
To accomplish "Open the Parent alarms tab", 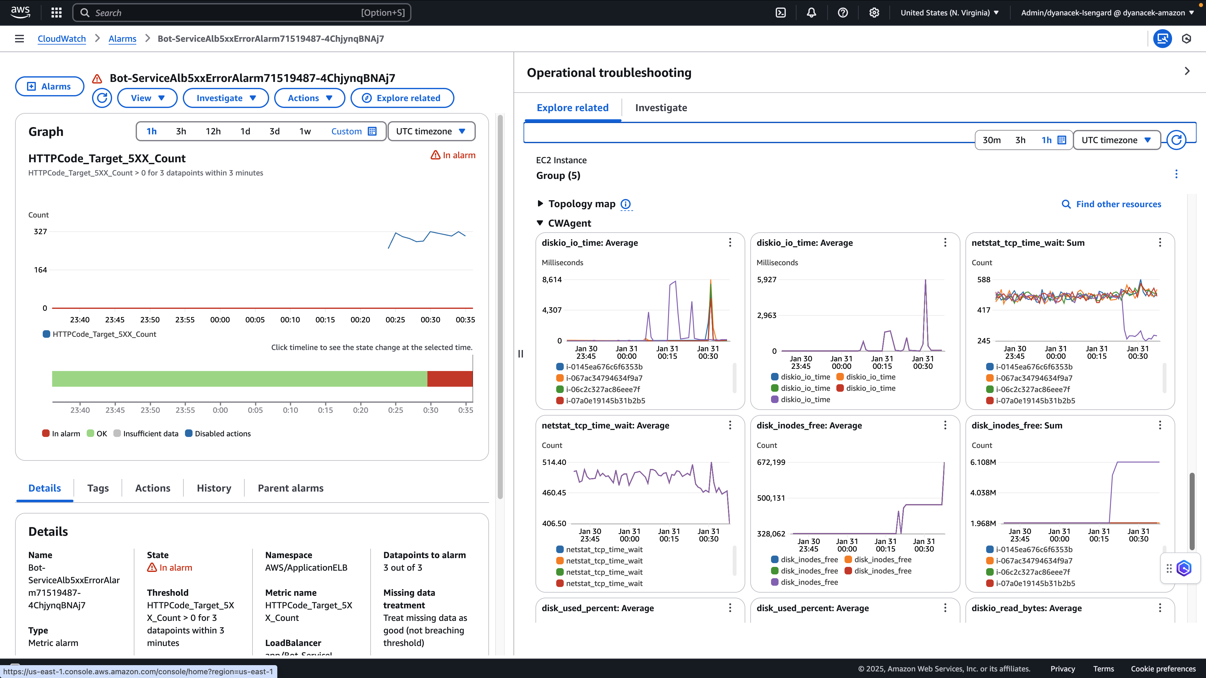I will tap(291, 488).
